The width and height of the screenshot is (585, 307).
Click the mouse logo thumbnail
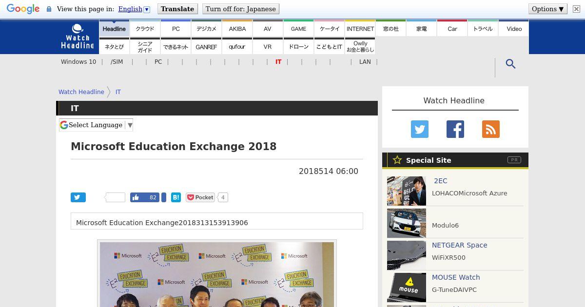coord(407,288)
